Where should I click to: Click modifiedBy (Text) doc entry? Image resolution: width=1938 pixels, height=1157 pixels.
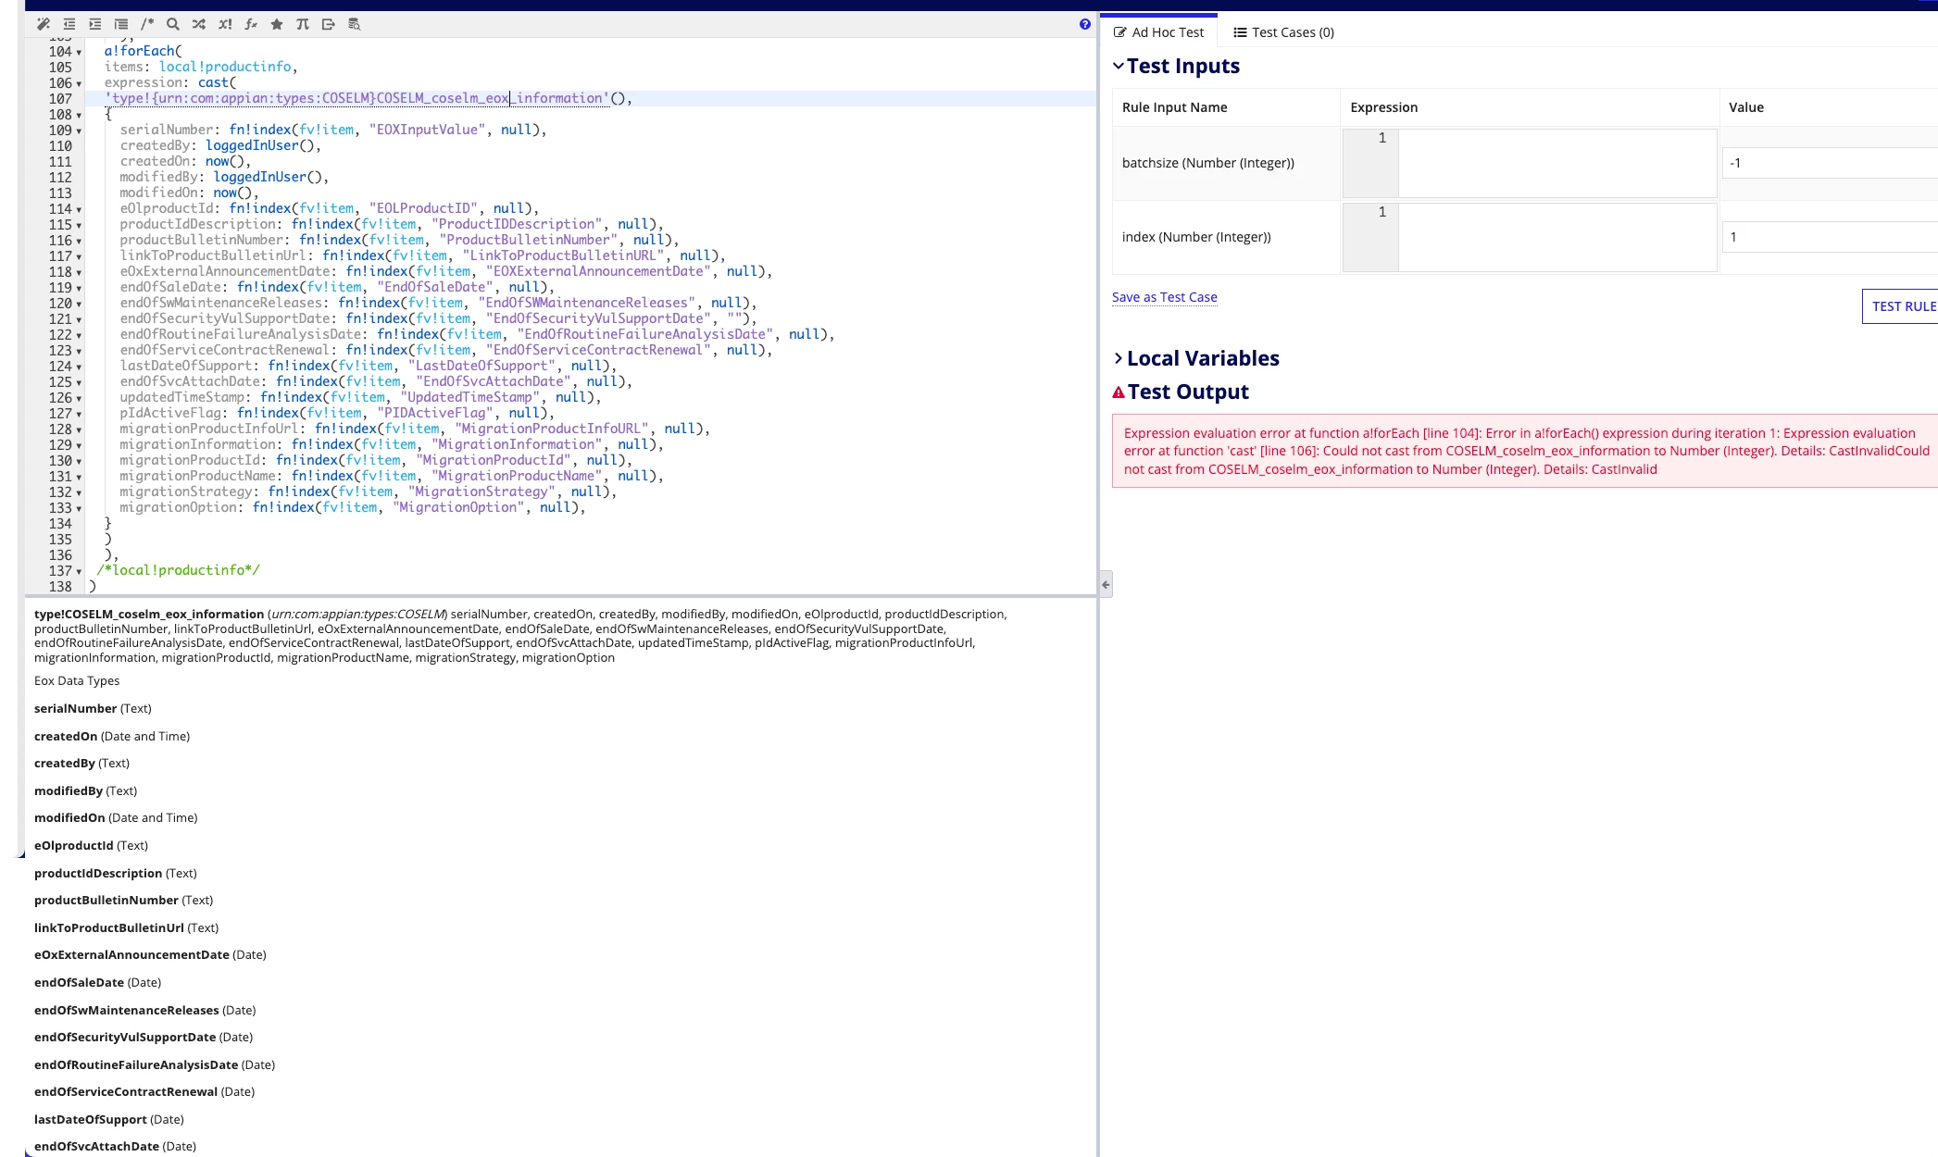85,790
